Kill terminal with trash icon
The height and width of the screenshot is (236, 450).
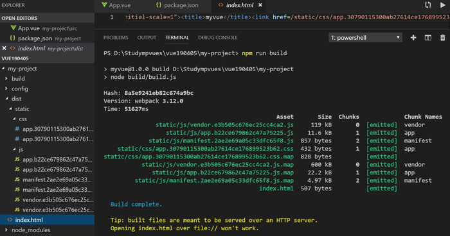442,38
